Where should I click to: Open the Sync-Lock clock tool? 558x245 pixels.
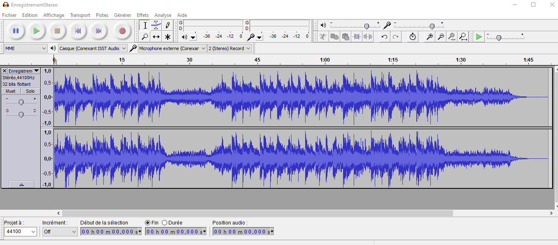pyautogui.click(x=413, y=37)
